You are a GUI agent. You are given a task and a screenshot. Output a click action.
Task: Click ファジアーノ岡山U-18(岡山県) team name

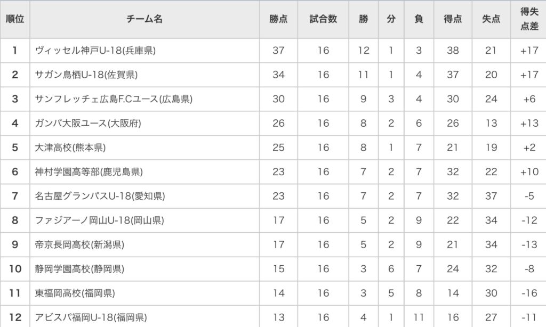(x=99, y=220)
